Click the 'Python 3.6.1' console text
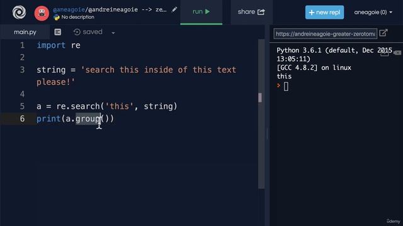 point(299,50)
